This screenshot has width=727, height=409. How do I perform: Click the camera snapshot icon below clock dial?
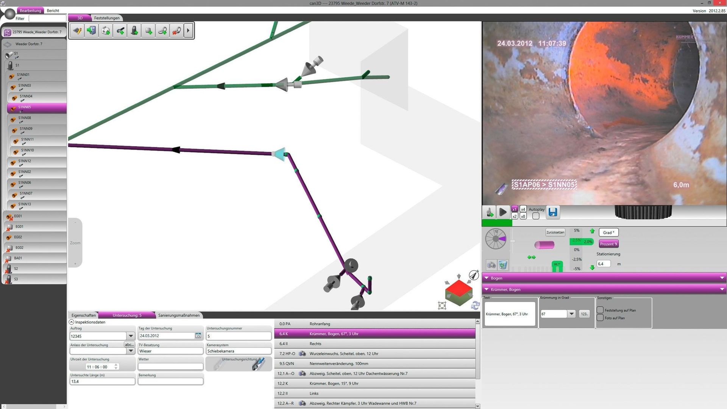point(491,265)
